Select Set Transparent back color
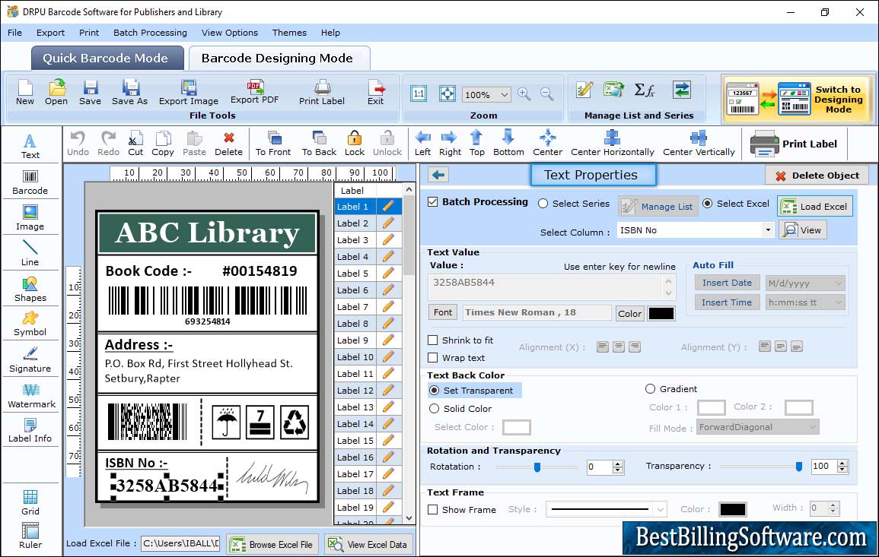 434,390
